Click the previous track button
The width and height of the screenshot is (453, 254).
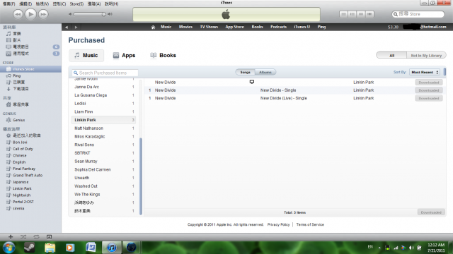coord(18,14)
